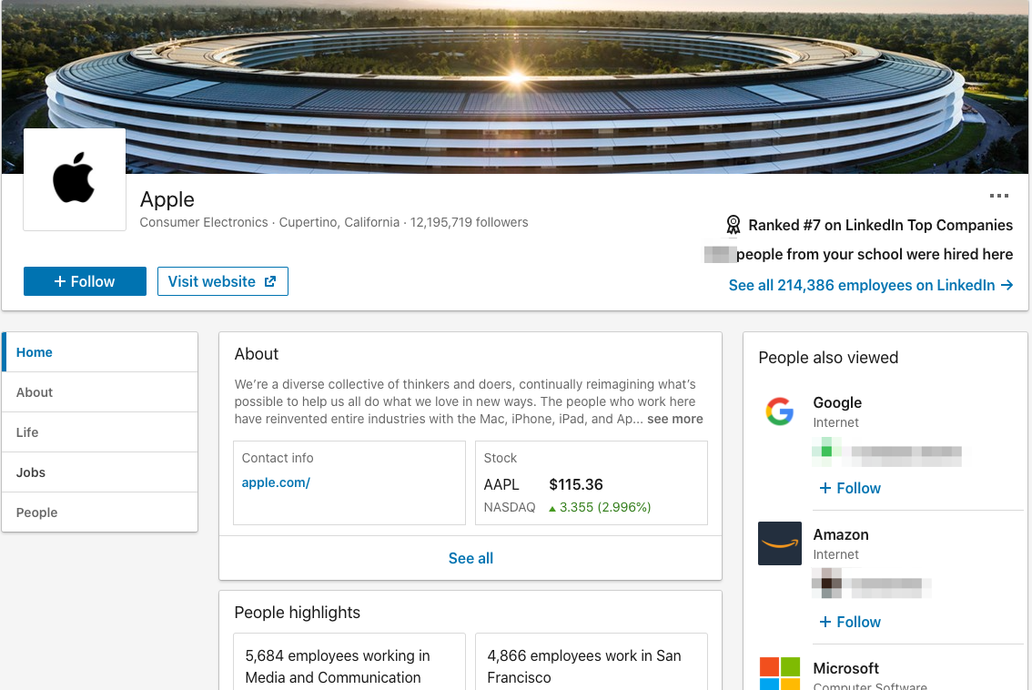
Task: Expand About text with see more
Action: 674,419
